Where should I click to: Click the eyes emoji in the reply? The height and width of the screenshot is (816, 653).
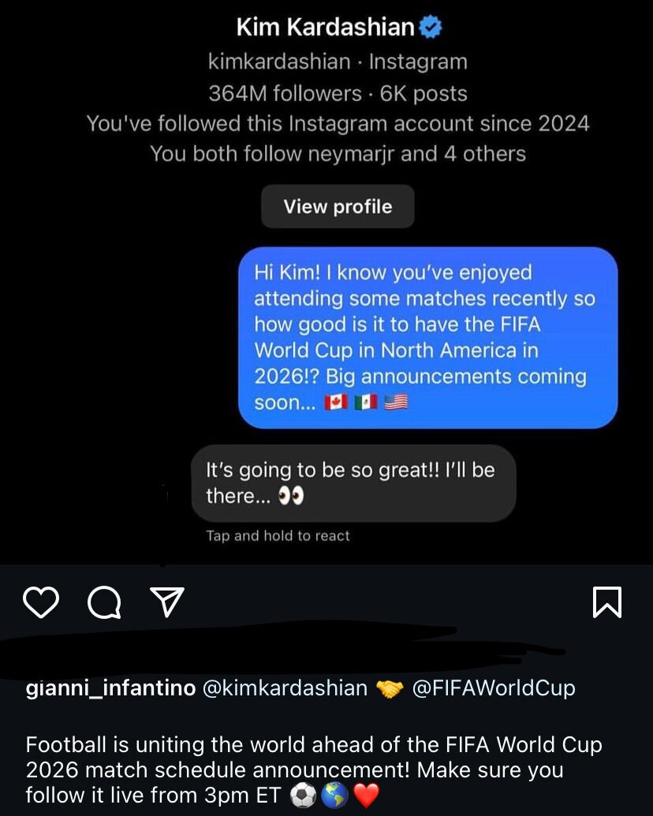pos(291,496)
